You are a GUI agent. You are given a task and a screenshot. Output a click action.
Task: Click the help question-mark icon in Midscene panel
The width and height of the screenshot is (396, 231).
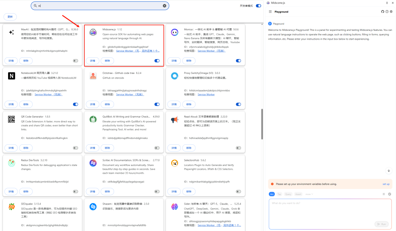387,12
